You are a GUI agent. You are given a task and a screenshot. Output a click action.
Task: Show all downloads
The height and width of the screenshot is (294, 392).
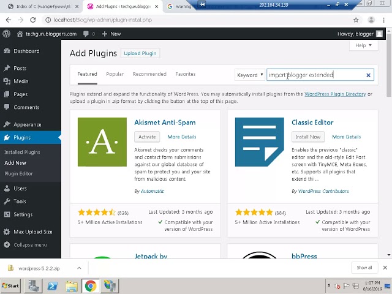click(364, 268)
